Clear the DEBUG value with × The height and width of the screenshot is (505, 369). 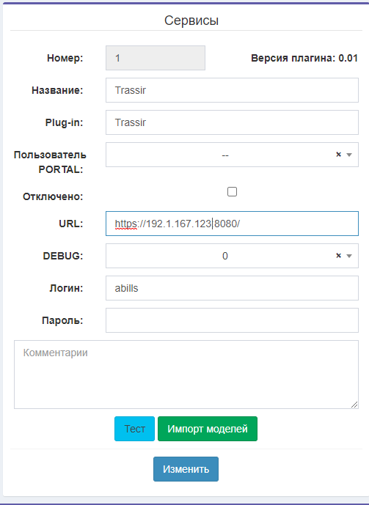pyautogui.click(x=338, y=256)
